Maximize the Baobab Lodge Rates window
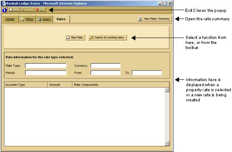This screenshot has height=152, width=232. [x=165, y=3]
